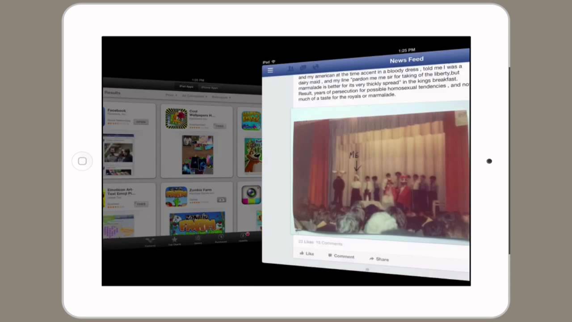Tap the install button for Zombie Farm
The width and height of the screenshot is (572, 322).
(x=221, y=200)
